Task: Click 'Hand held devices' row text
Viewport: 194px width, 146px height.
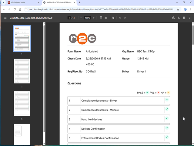Action: (x=92, y=119)
